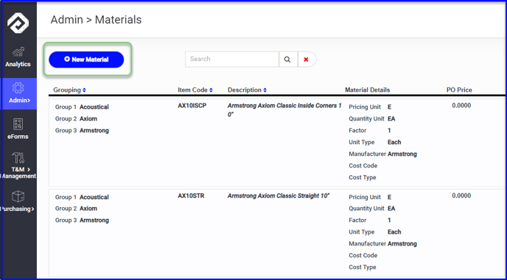This screenshot has height=280, width=507.
Task: Select item code AX10STR
Action: pyautogui.click(x=191, y=195)
